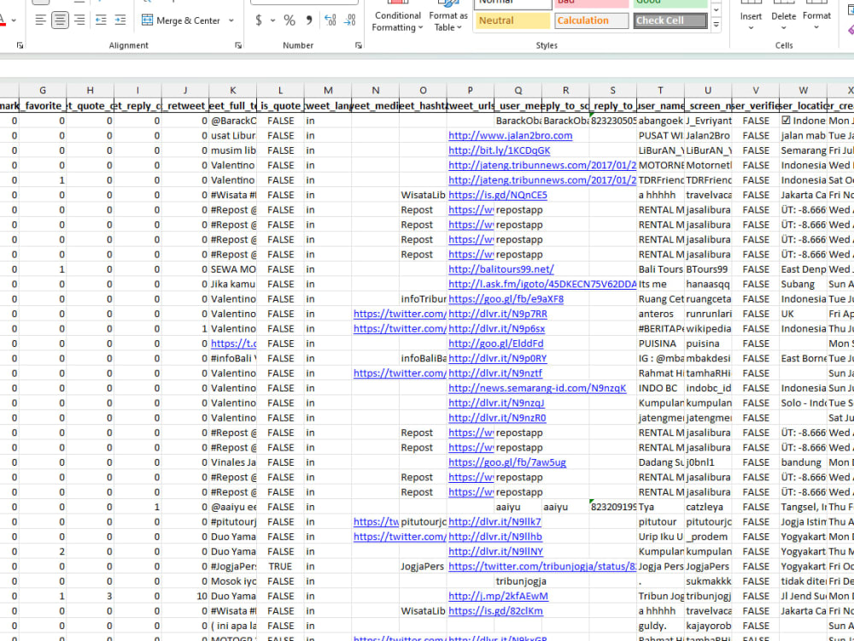Open the is.gd/82clKm link

tap(495, 611)
